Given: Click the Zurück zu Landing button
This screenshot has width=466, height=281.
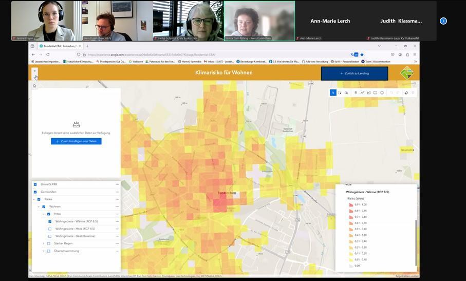Looking at the screenshot, I should pyautogui.click(x=355, y=73).
